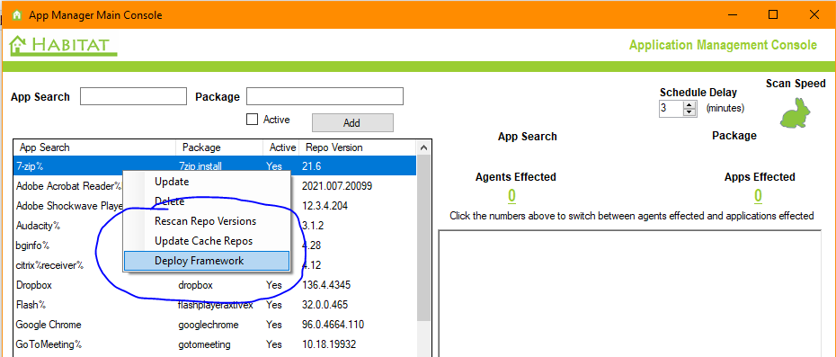Choose Update from context menu
Screen dimensions: 836x357
pyautogui.click(x=207, y=182)
